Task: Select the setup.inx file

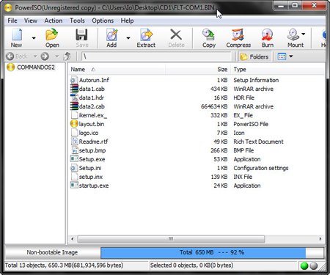Action: [91, 177]
